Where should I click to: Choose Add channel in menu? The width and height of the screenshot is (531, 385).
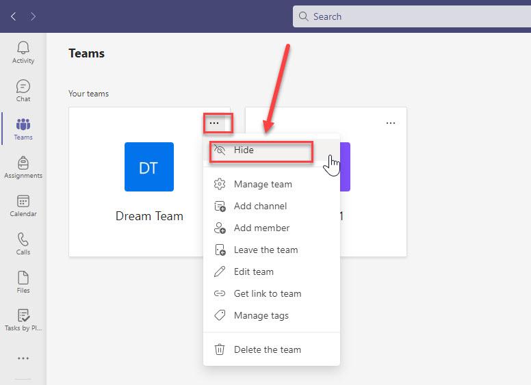(x=272, y=206)
